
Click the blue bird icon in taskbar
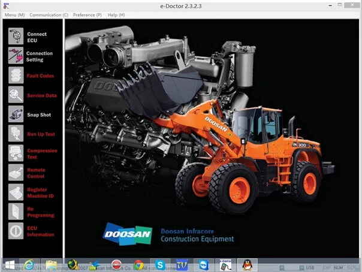[95, 265]
